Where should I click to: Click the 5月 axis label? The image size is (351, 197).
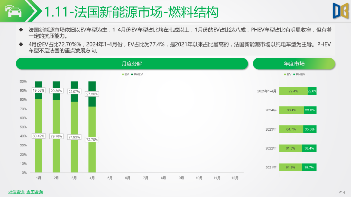pos(110,178)
